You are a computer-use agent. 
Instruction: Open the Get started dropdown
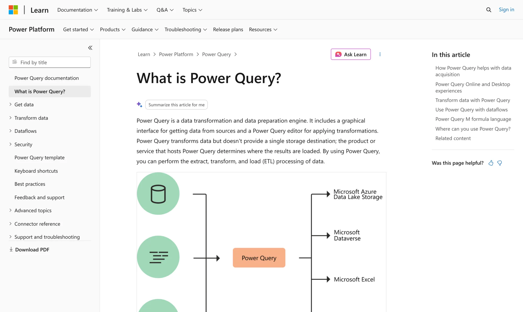pos(78,30)
